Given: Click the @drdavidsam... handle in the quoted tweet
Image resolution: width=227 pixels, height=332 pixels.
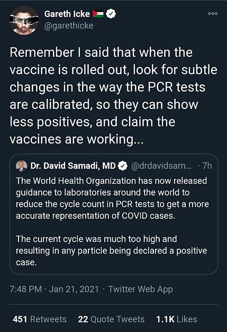Looking at the screenshot, I should point(161,166).
